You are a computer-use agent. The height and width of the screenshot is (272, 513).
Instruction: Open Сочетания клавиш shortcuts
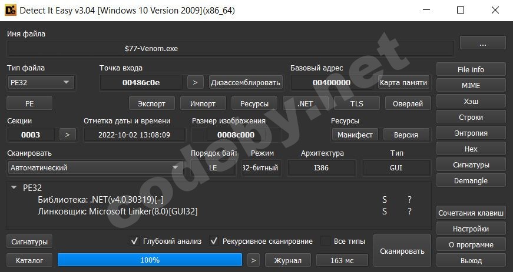471,213
